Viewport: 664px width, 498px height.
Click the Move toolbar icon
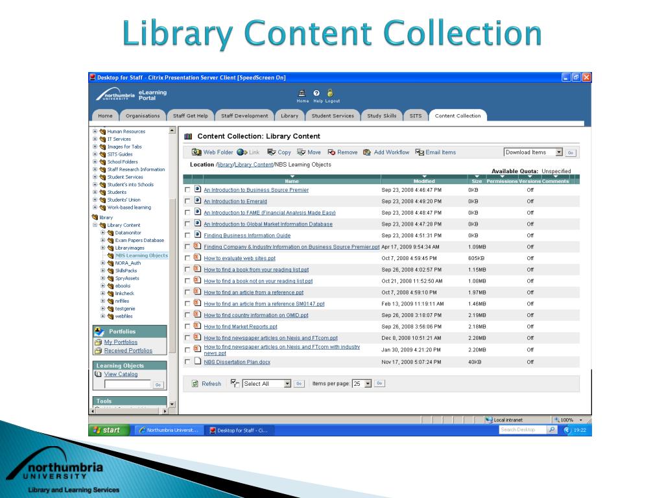point(301,152)
